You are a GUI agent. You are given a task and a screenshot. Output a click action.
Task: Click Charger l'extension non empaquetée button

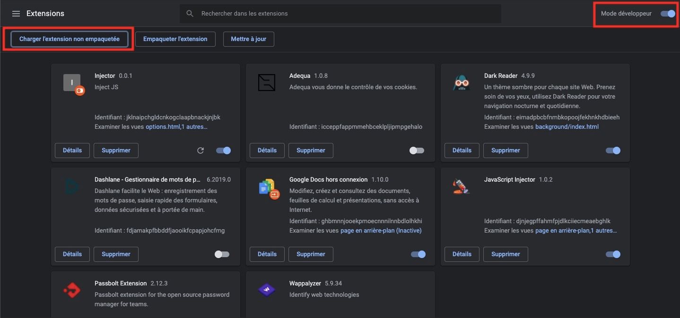[x=70, y=39]
